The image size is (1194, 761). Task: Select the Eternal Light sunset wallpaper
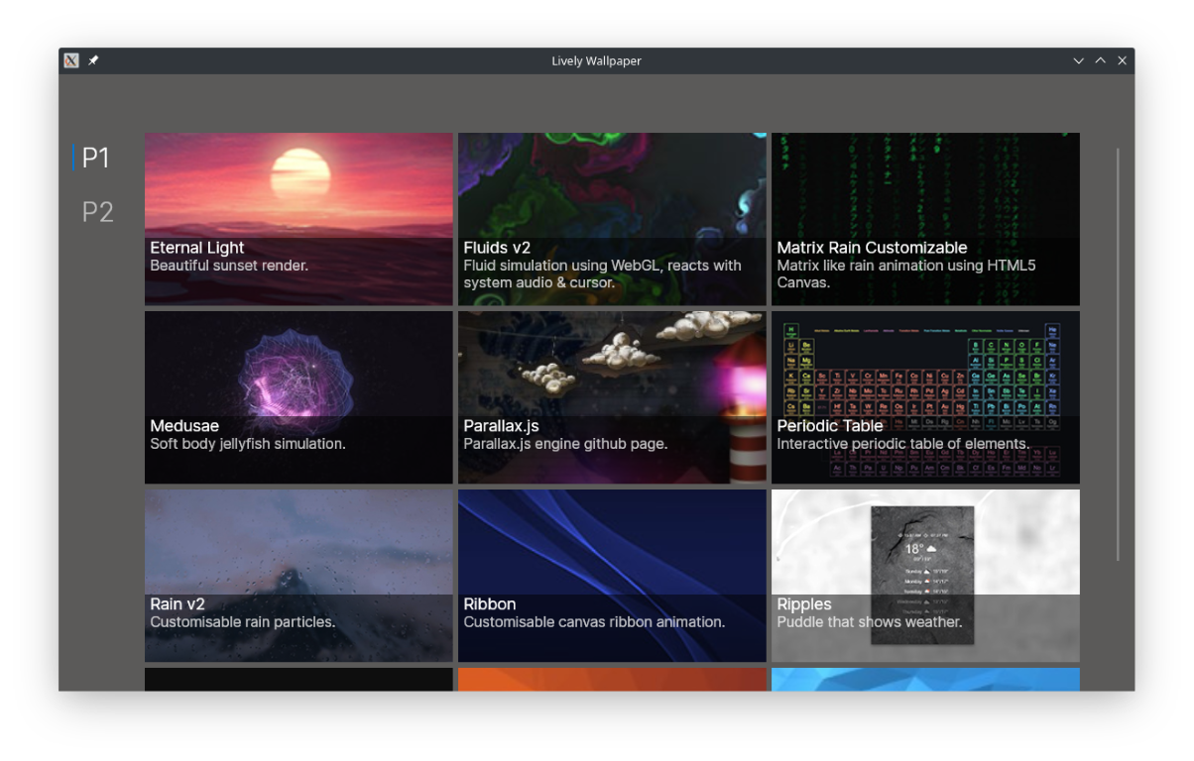298,219
